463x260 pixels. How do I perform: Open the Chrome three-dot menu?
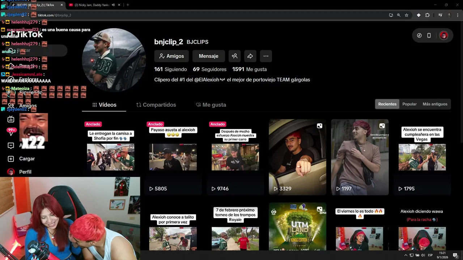click(458, 15)
